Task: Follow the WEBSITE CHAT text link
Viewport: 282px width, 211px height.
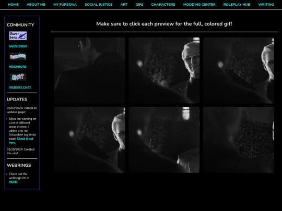Action: click(20, 88)
